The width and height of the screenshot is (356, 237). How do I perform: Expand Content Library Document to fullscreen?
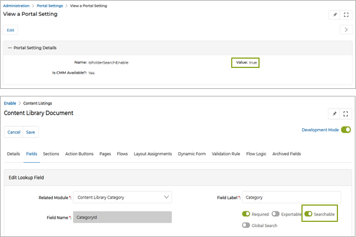pyautogui.click(x=346, y=113)
